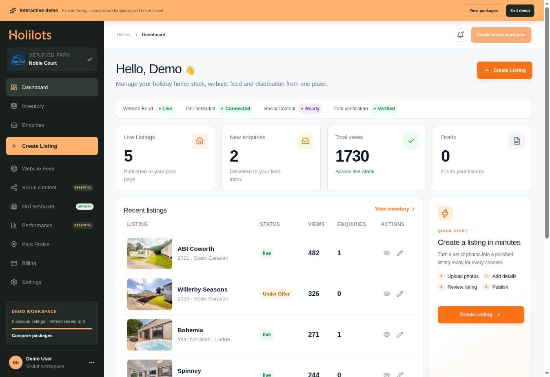Image resolution: width=550 pixels, height=377 pixels.
Task: Click the Social Content Ready badge
Action: (310, 109)
